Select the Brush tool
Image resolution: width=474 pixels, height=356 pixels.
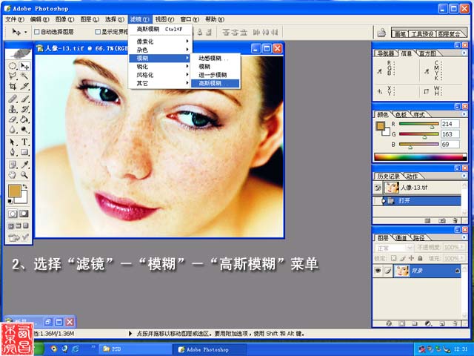[x=24, y=99]
